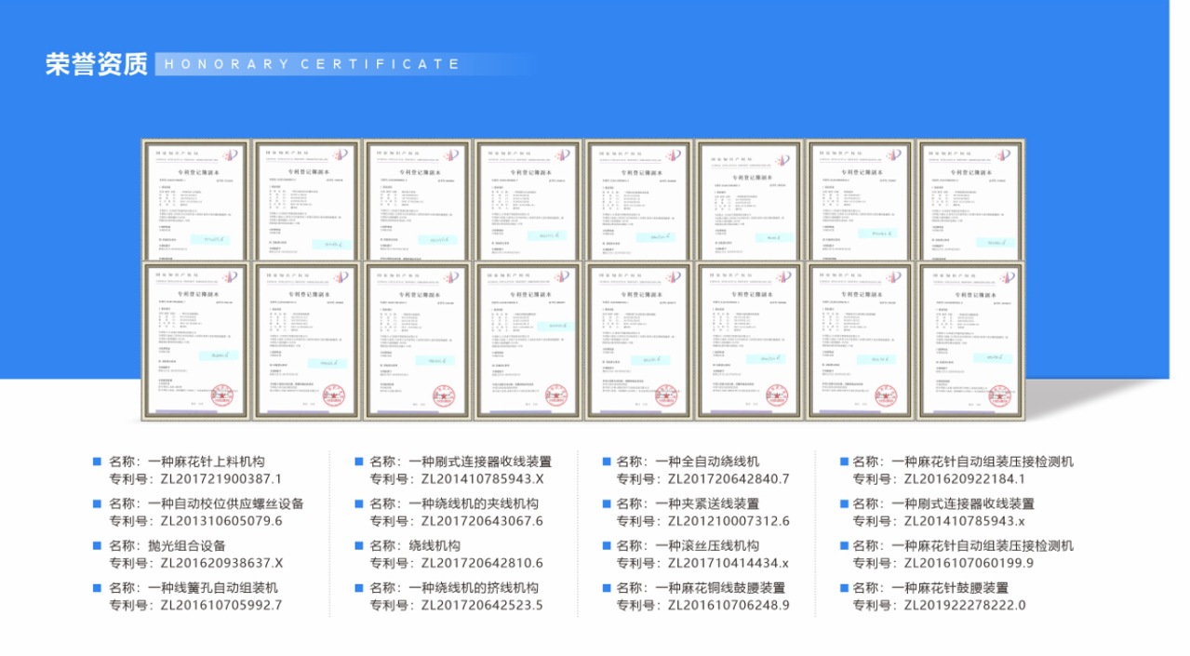Click the blue square bullet beside 一种麻花针上料机构
Screen dimensions: 1190x656
tap(95, 461)
